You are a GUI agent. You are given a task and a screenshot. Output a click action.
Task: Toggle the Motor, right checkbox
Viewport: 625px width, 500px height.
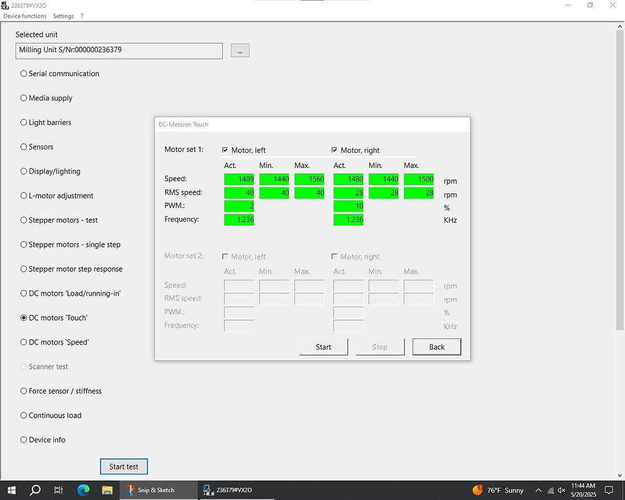pos(334,150)
